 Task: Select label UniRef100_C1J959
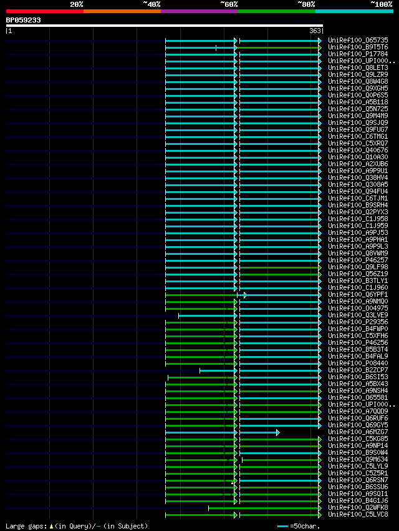click(358, 226)
